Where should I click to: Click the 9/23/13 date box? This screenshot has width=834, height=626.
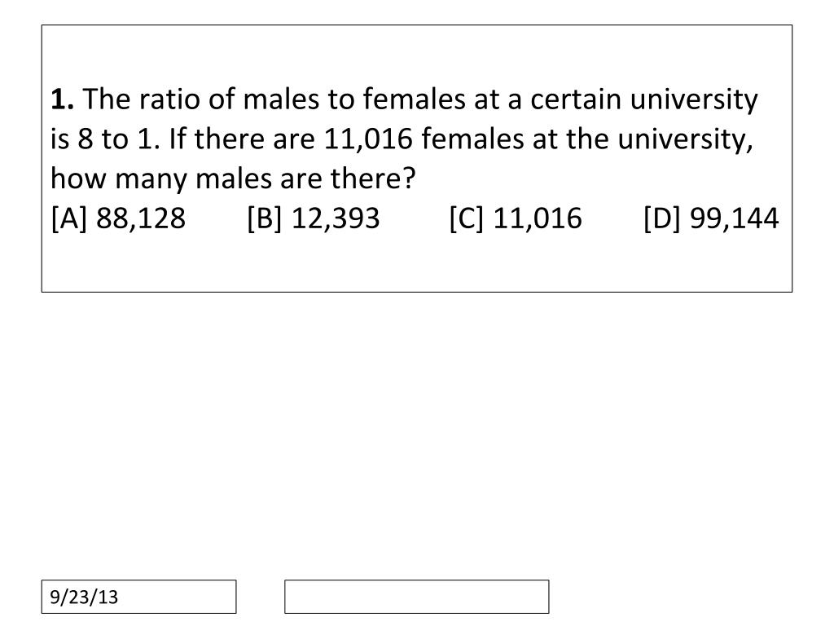138,597
